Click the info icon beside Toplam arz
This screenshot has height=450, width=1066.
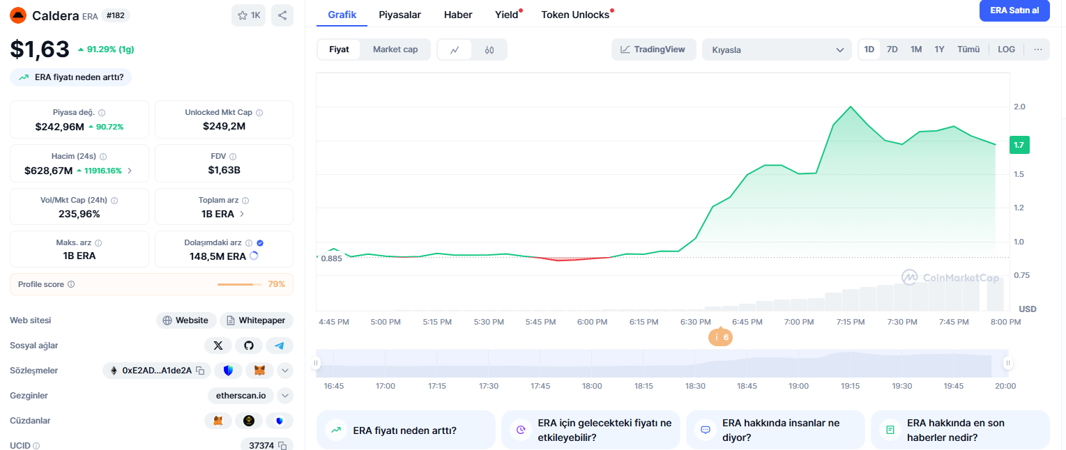pyautogui.click(x=245, y=201)
